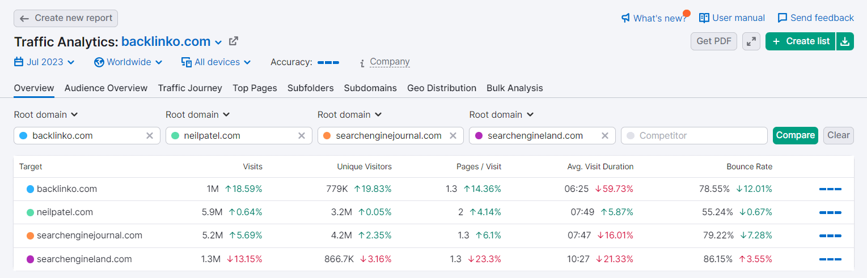Click the 59.73% duration decrease value
Viewport: 867px width, 278px height.
[615, 189]
